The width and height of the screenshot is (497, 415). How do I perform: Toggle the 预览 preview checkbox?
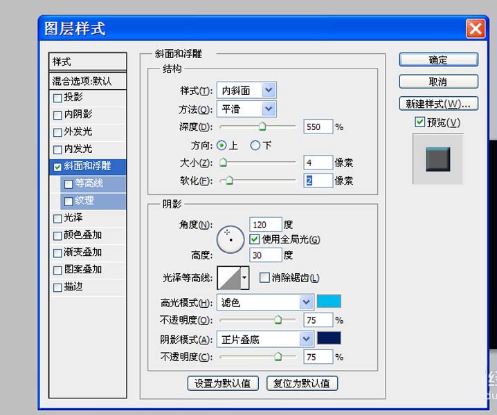point(419,122)
